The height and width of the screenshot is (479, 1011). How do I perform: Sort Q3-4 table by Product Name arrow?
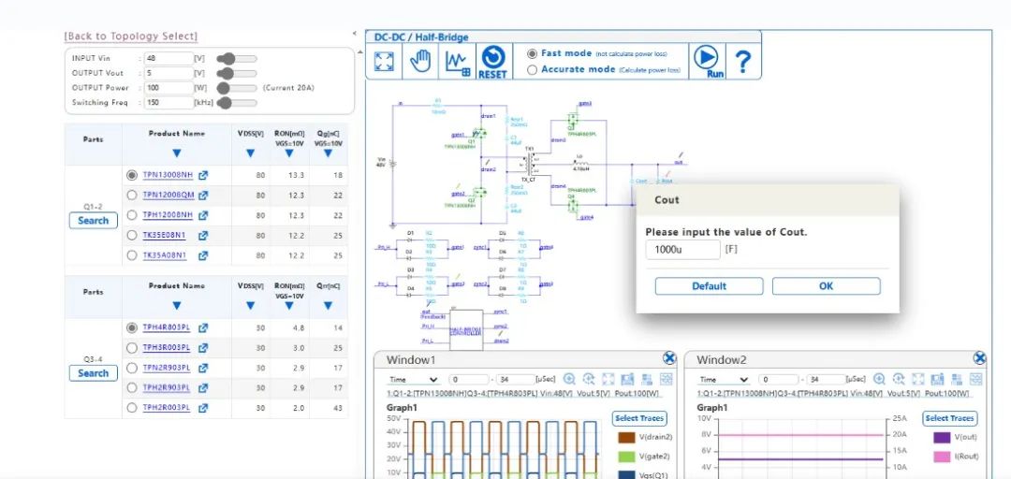click(x=177, y=306)
